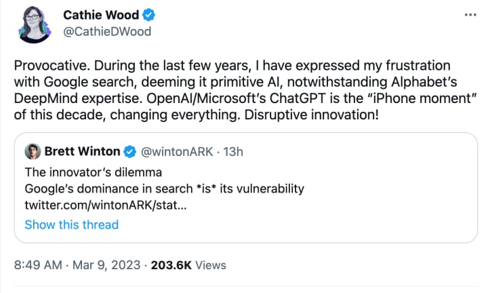Open the tweet's three-dot more menu

coord(470,15)
